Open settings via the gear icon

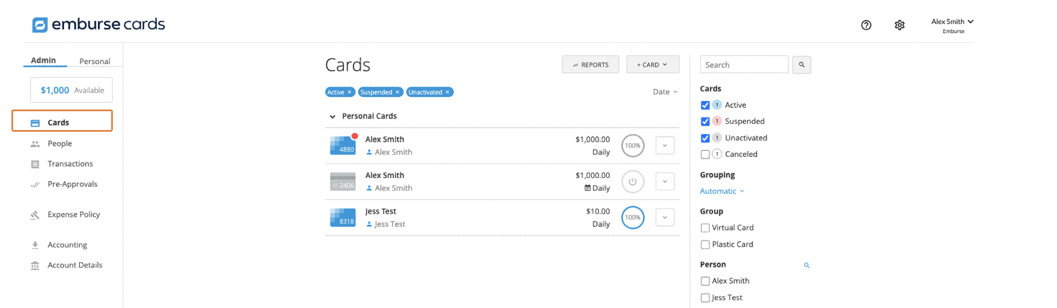point(900,25)
